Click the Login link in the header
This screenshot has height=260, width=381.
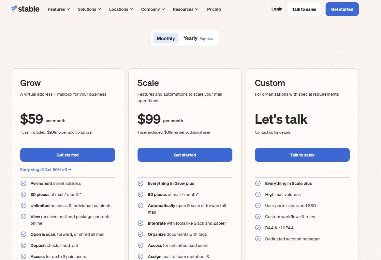[x=277, y=9]
